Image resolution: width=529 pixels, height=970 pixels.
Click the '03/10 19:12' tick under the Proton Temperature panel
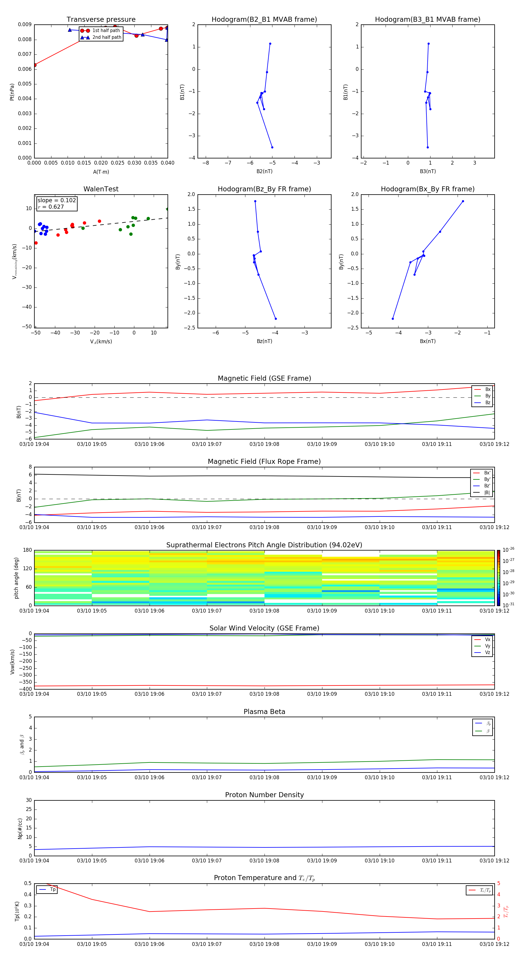point(494,944)
